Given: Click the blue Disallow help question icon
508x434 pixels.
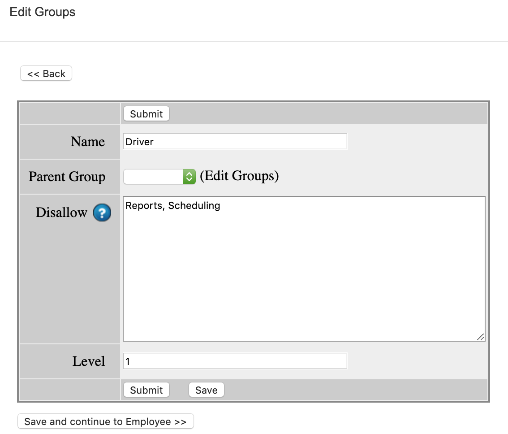Looking at the screenshot, I should [x=102, y=213].
